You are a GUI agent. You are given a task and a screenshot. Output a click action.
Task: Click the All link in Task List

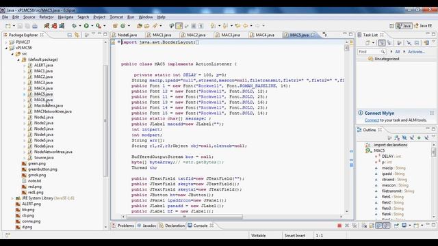397,52
